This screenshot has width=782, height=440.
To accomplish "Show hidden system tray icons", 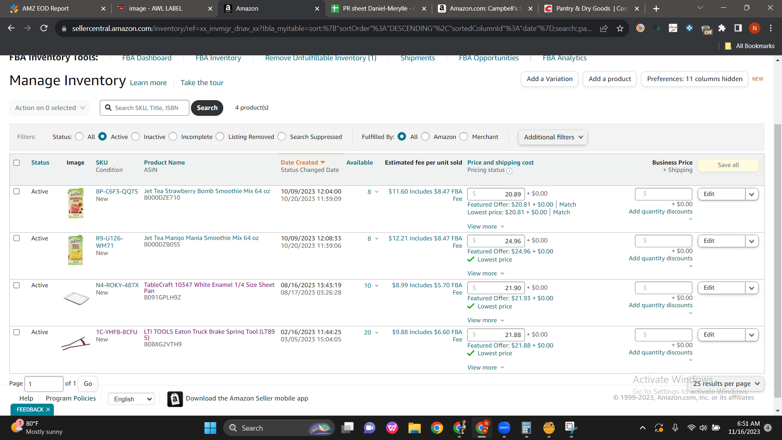I will point(642,428).
